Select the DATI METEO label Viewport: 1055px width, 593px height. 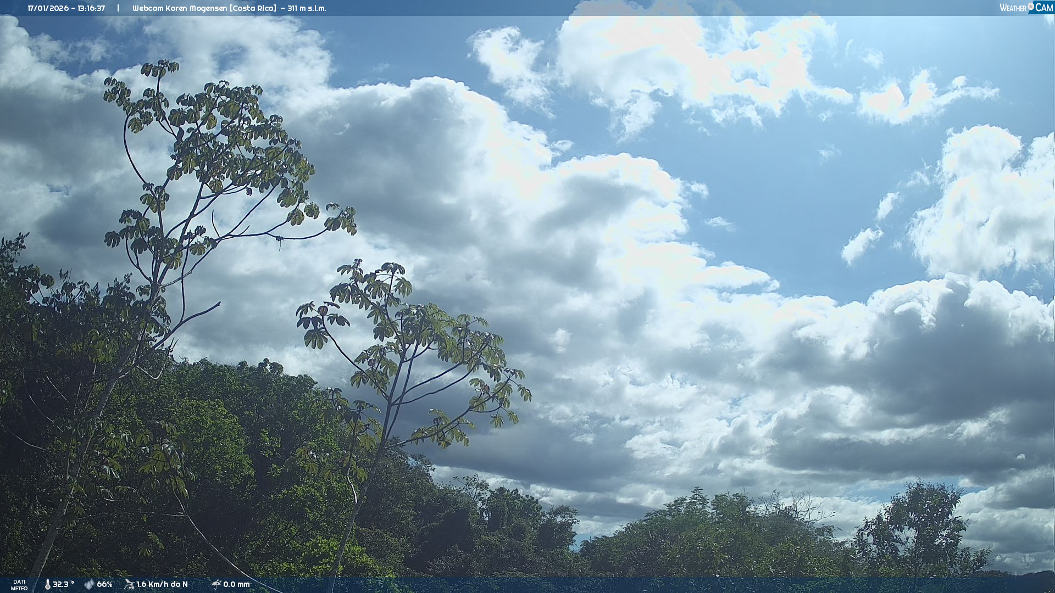point(19,585)
